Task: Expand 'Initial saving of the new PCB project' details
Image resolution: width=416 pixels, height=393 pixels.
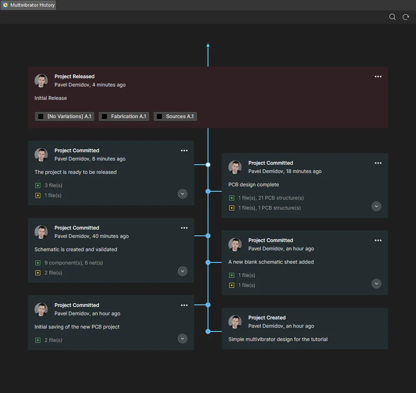Action: [x=183, y=339]
